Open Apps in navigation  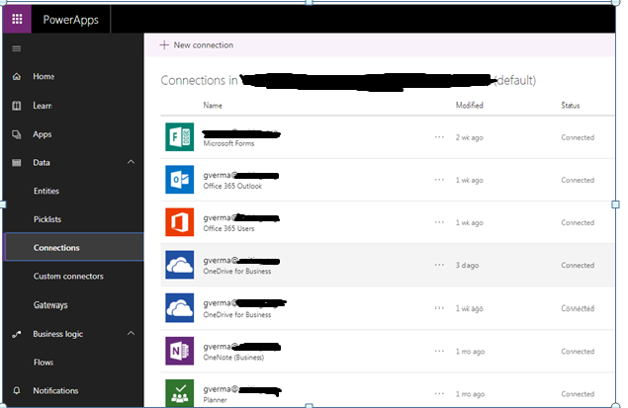point(43,134)
